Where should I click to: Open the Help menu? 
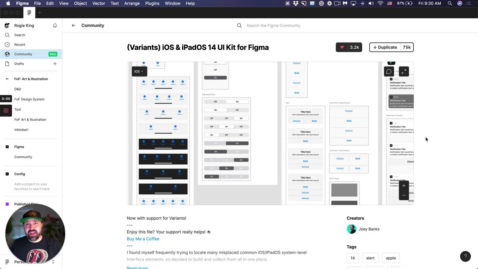coord(190,3)
